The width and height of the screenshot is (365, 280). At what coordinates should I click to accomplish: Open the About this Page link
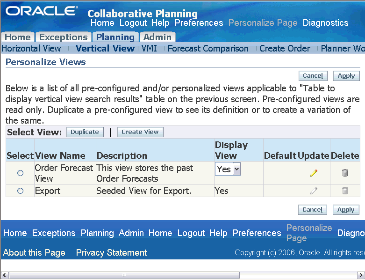point(34,252)
